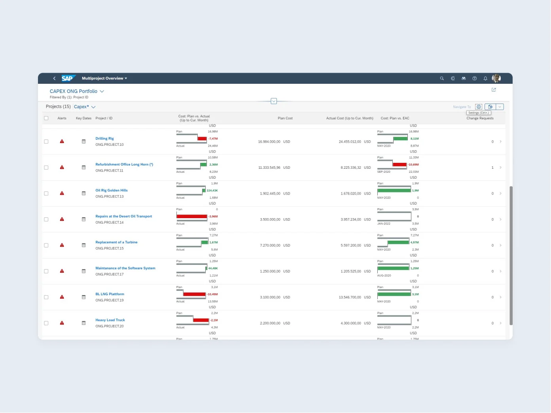
Task: Open the BL LNG Plattform link
Action: pyautogui.click(x=110, y=294)
